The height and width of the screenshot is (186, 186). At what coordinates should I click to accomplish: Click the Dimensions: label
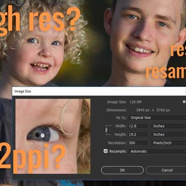[x=117, y=110]
